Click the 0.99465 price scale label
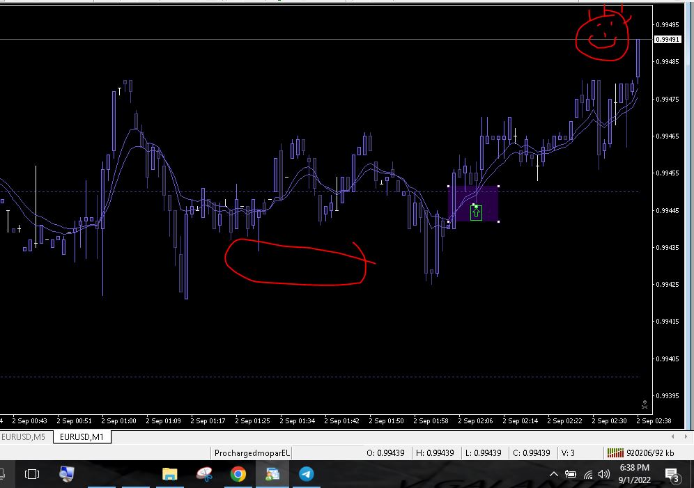Viewport: 694px width, 488px height. point(668,136)
